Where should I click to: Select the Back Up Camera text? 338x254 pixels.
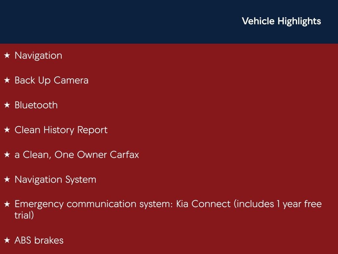point(51,80)
